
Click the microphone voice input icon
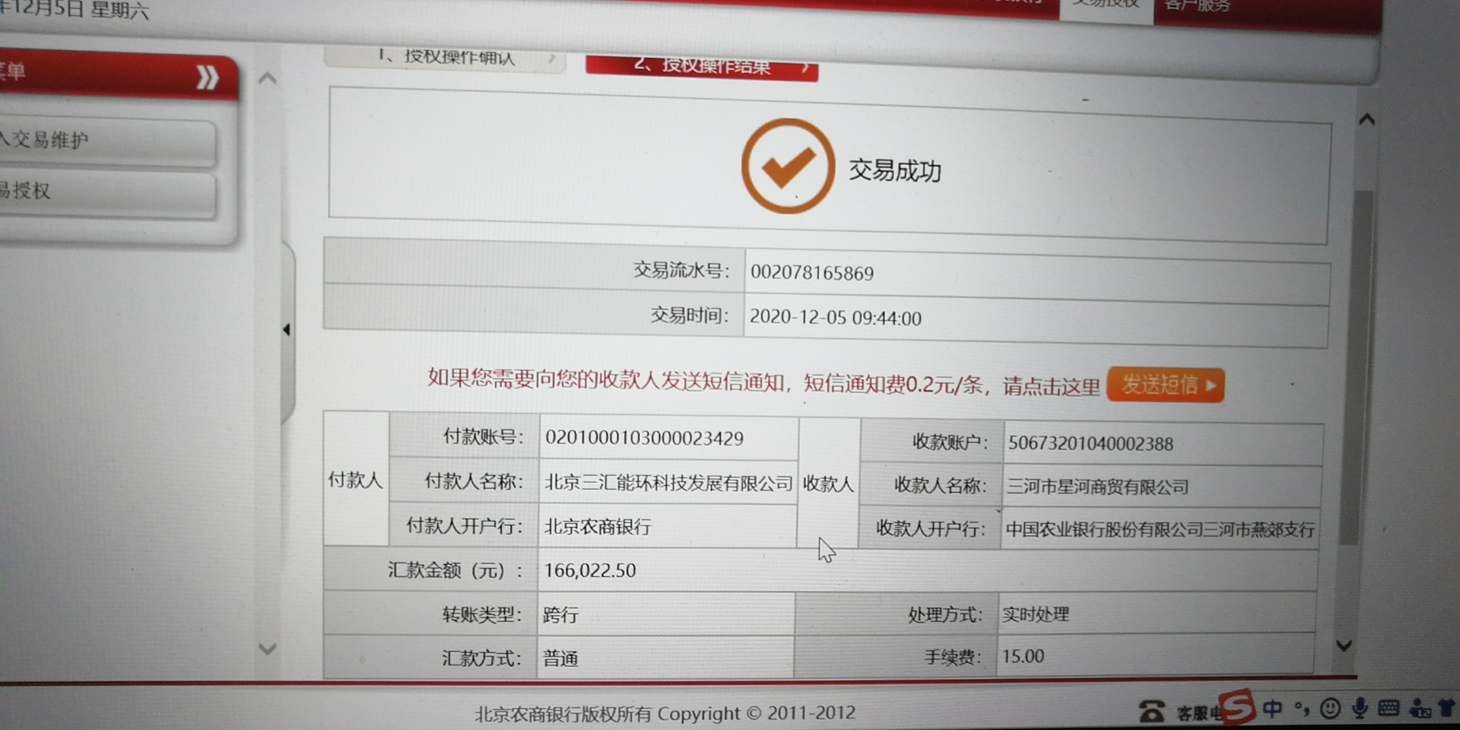tap(1360, 709)
